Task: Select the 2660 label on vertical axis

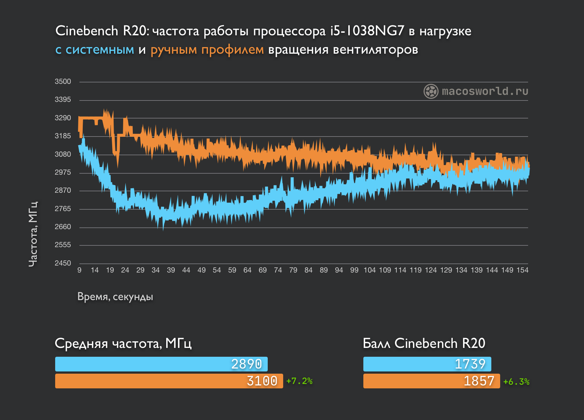Action: 63,227
